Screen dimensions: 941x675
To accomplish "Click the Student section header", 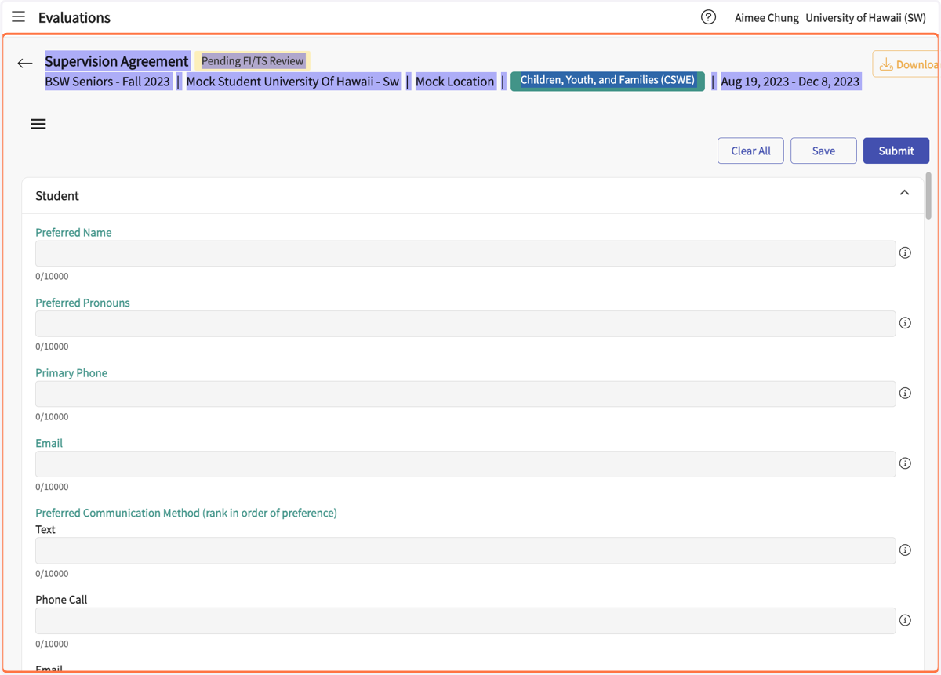I will coord(474,195).
